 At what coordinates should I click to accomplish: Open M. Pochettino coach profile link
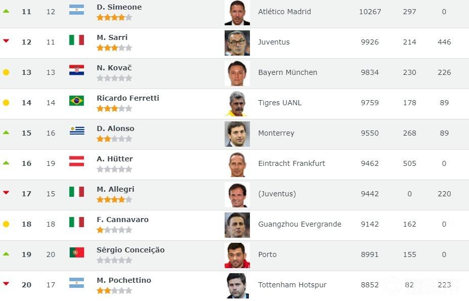123,280
